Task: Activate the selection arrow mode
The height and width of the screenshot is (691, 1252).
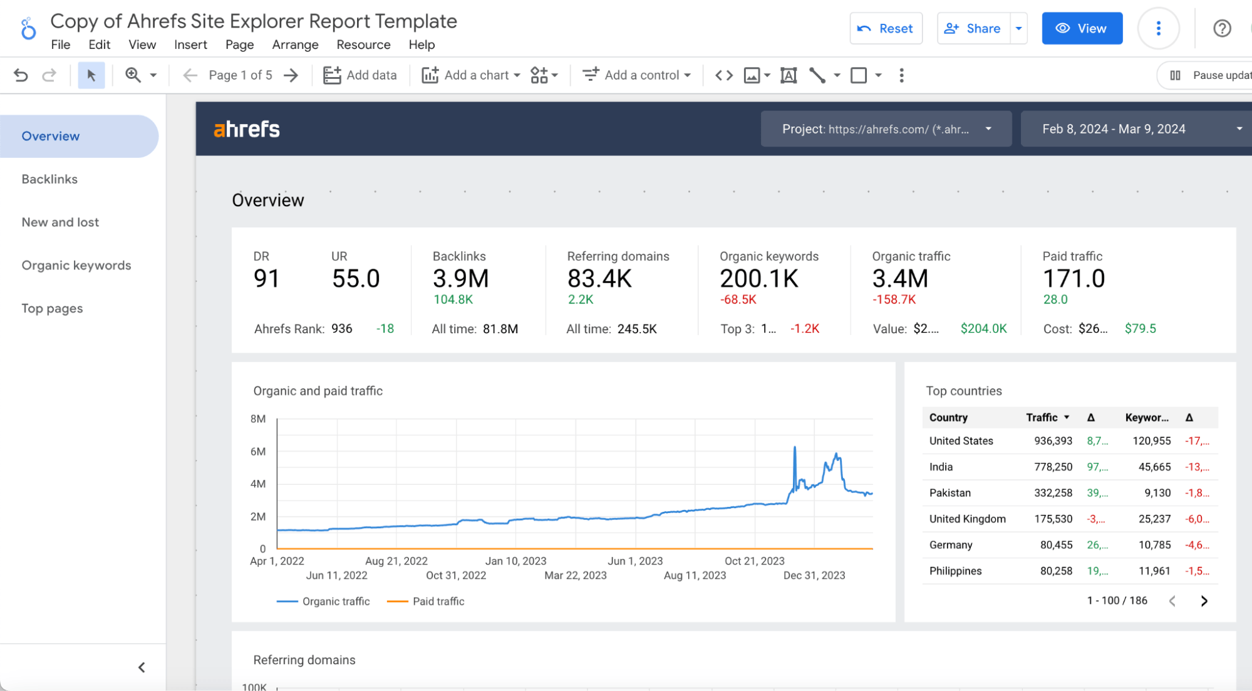Action: (91, 75)
